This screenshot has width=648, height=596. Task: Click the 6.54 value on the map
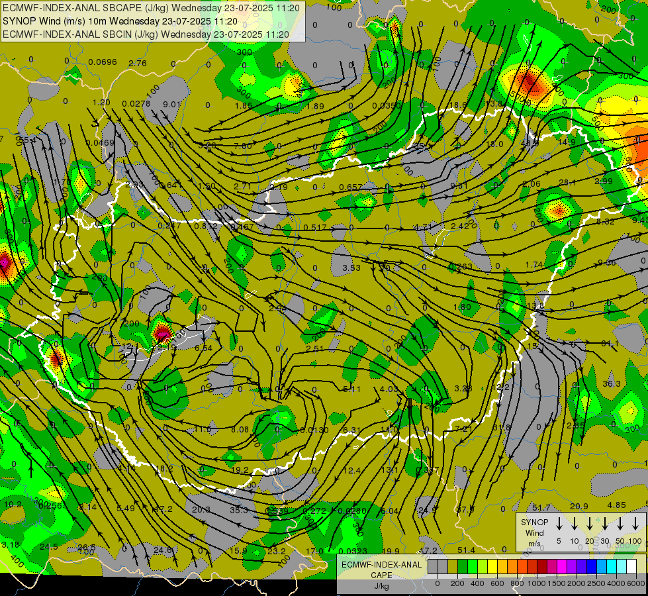[x=203, y=348]
